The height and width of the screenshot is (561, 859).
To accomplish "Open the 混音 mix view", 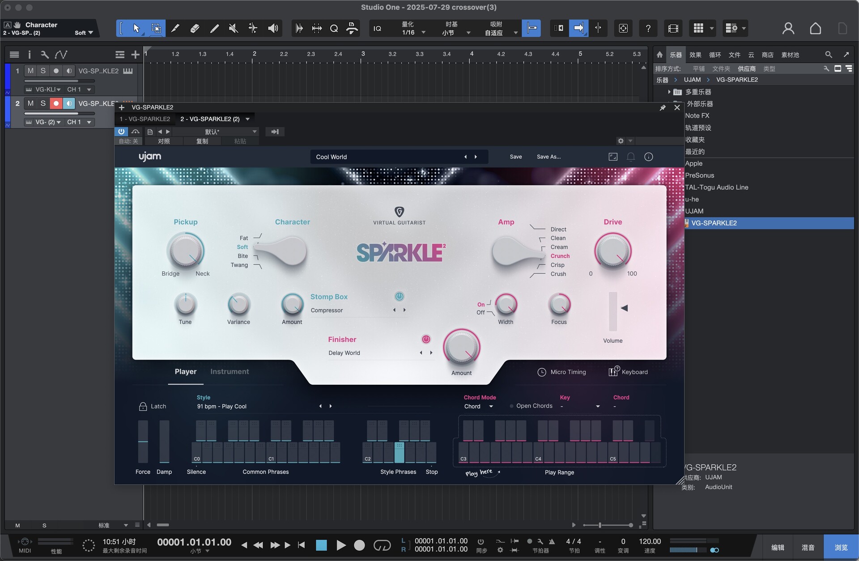I will [x=808, y=547].
